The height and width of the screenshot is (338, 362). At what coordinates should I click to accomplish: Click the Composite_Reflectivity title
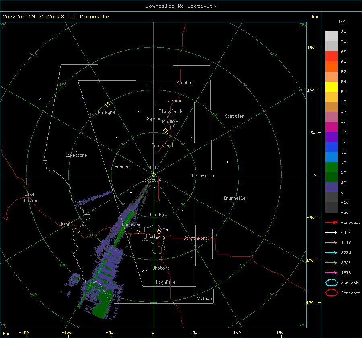click(x=181, y=6)
